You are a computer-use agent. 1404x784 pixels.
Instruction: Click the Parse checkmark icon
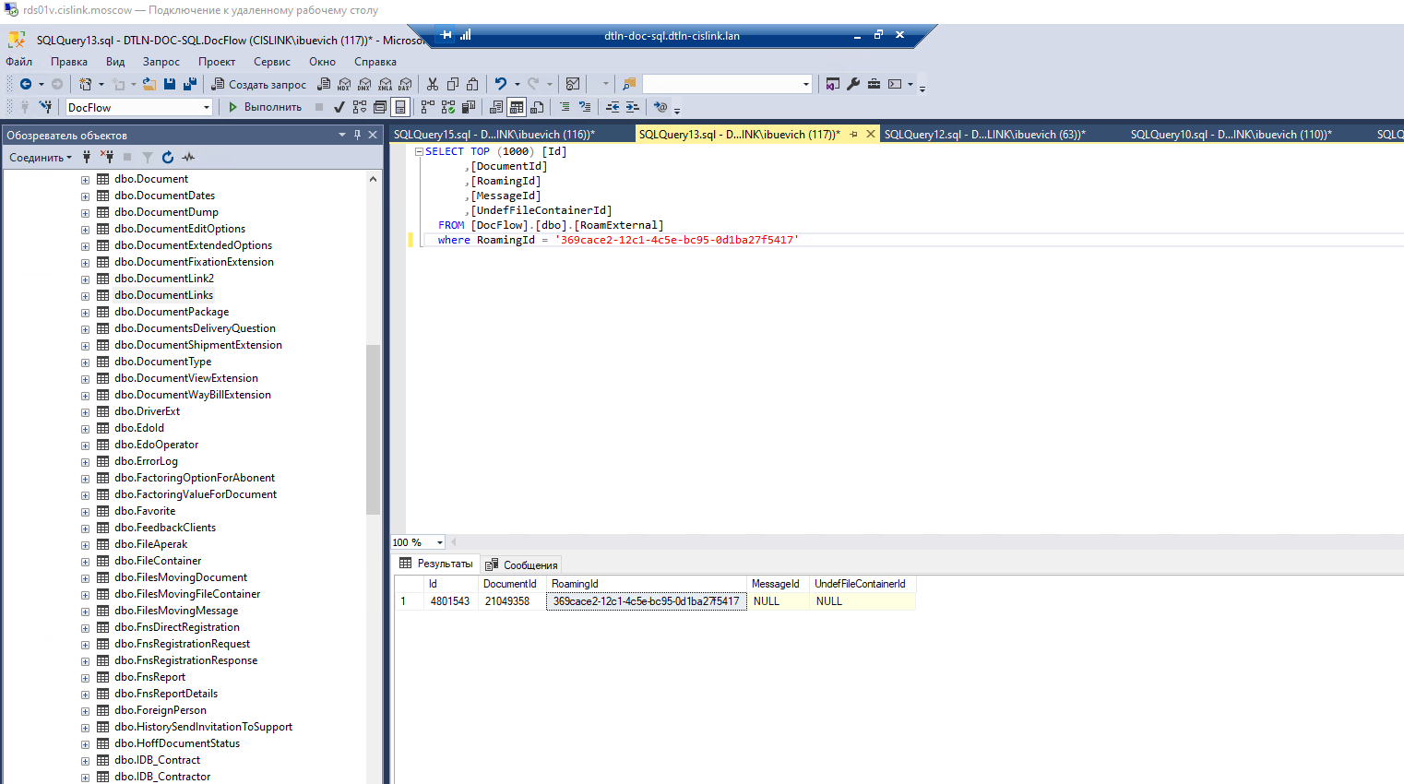click(339, 107)
